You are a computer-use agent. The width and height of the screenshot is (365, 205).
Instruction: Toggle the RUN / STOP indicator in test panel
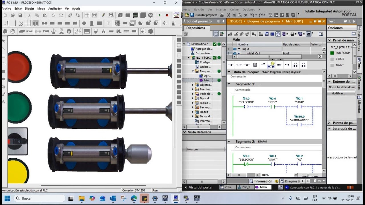pyautogui.click(x=332, y=53)
